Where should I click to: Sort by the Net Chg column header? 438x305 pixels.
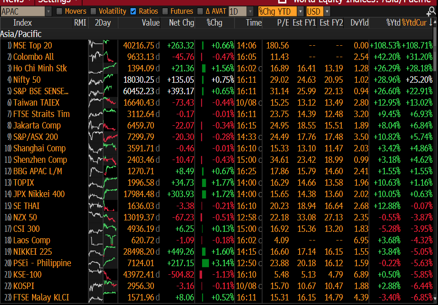(x=181, y=23)
